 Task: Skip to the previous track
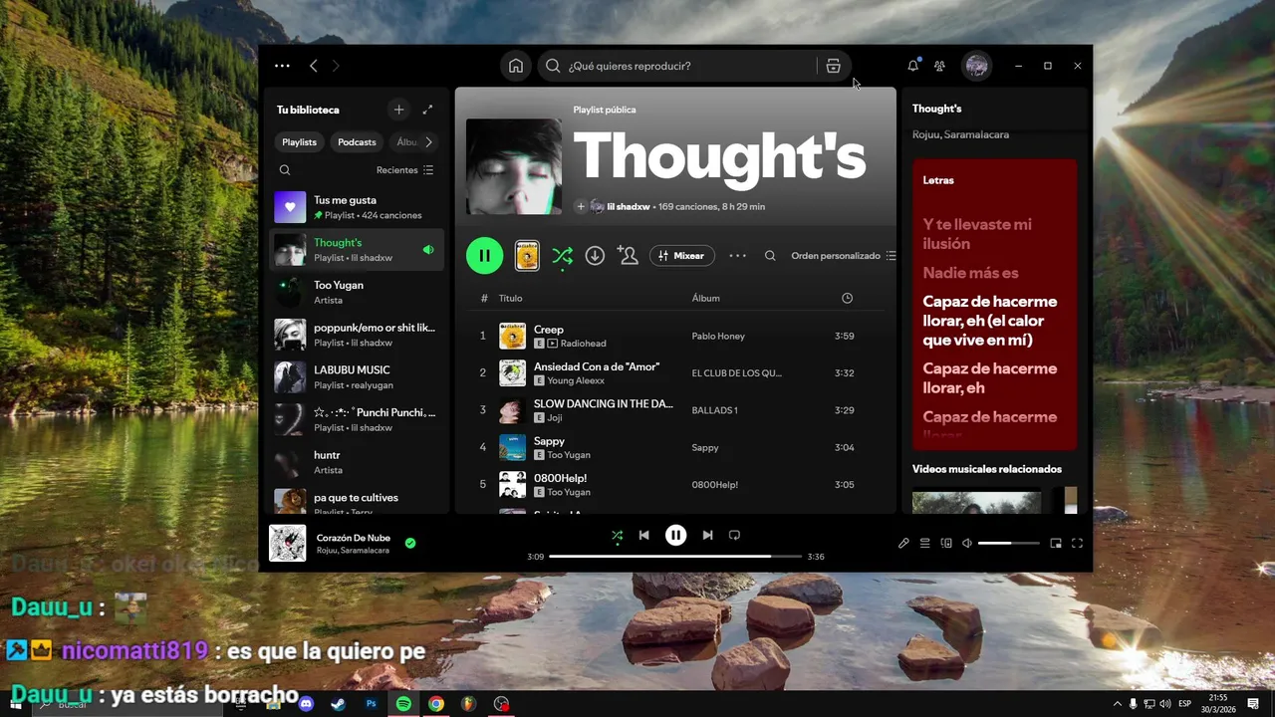(x=643, y=535)
